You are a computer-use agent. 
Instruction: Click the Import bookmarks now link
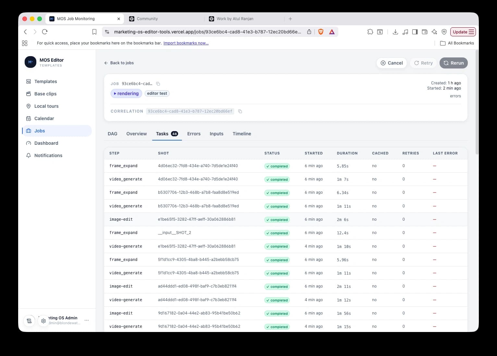point(186,43)
